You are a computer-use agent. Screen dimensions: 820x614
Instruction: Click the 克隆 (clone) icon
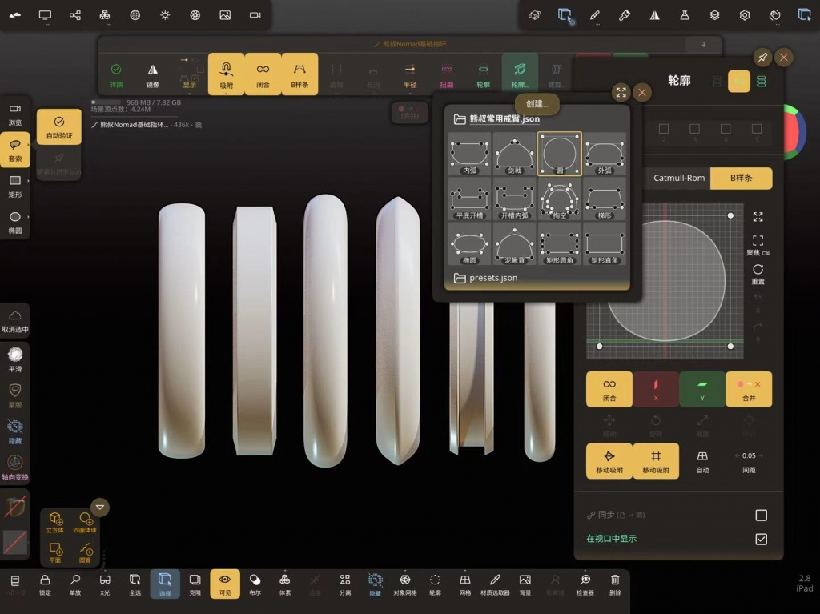[x=195, y=584]
